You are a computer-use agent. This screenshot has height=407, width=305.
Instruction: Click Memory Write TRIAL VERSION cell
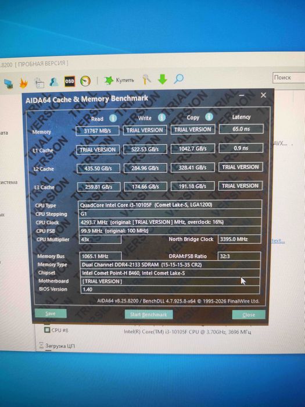click(x=145, y=130)
